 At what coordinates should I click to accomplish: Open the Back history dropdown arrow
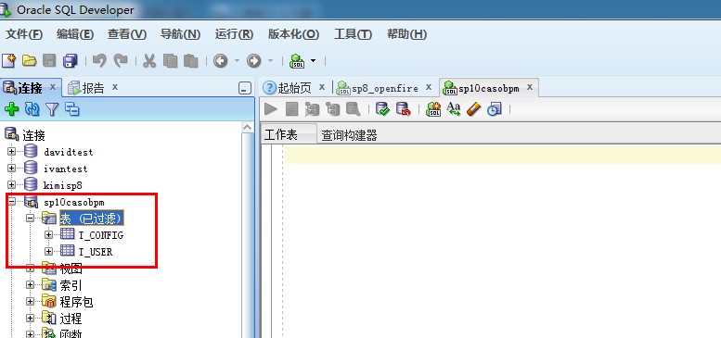pyautogui.click(x=237, y=60)
